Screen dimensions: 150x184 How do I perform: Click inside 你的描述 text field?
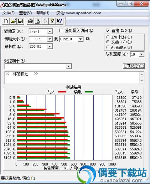pyautogui.click(x=72, y=77)
